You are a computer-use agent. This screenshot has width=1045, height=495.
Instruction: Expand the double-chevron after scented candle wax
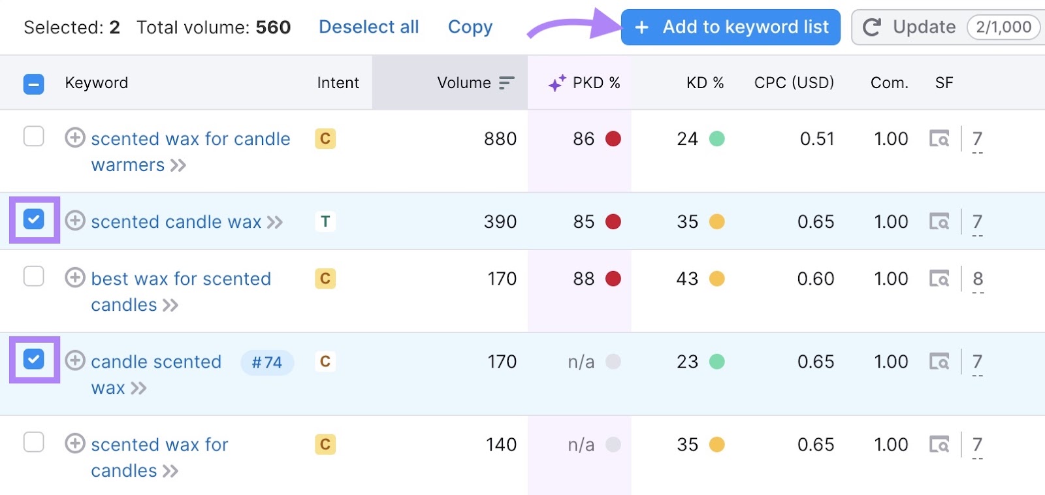point(275,222)
